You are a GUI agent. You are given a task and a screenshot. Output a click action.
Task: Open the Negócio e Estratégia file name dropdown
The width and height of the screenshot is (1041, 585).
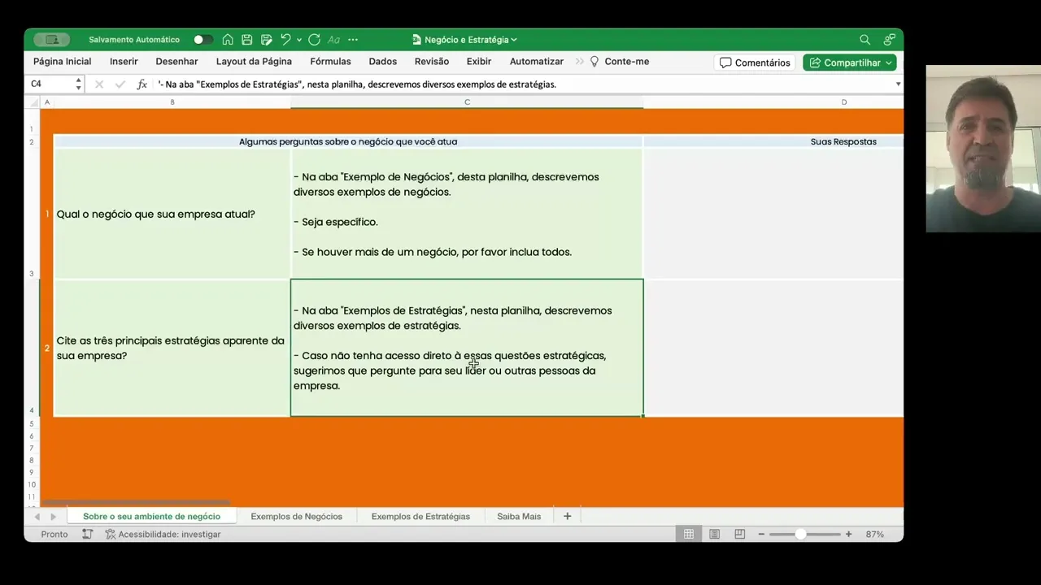464,40
